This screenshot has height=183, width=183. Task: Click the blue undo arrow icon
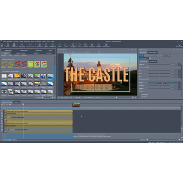point(22,44)
